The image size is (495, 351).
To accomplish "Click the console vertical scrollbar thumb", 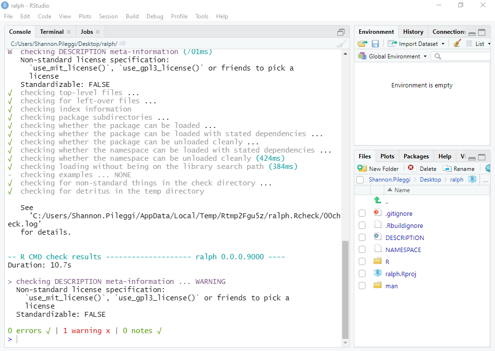I will pyautogui.click(x=345, y=290).
